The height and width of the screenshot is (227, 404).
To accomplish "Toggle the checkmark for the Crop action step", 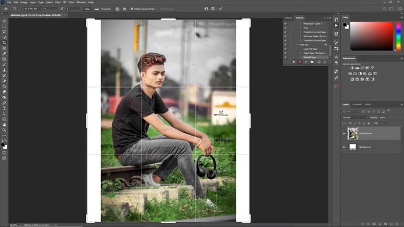I will [x=285, y=28].
